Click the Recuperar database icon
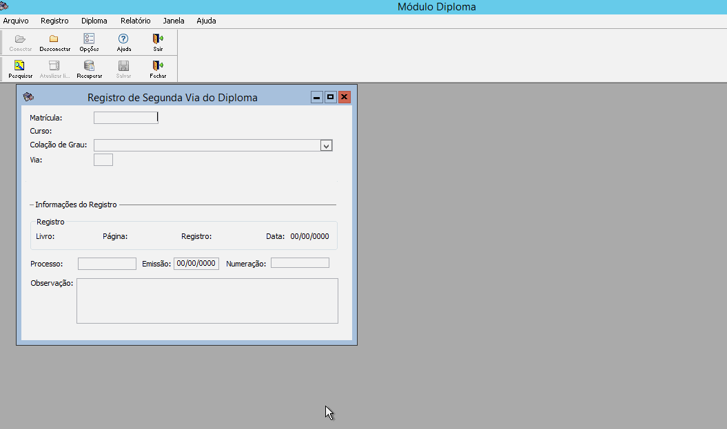 click(89, 66)
